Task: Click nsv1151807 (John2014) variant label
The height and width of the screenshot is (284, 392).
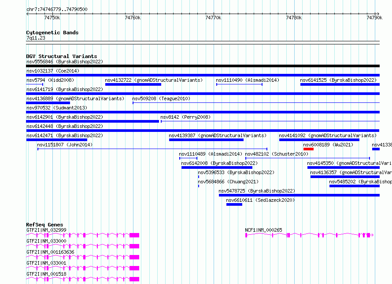Action: coord(65,145)
